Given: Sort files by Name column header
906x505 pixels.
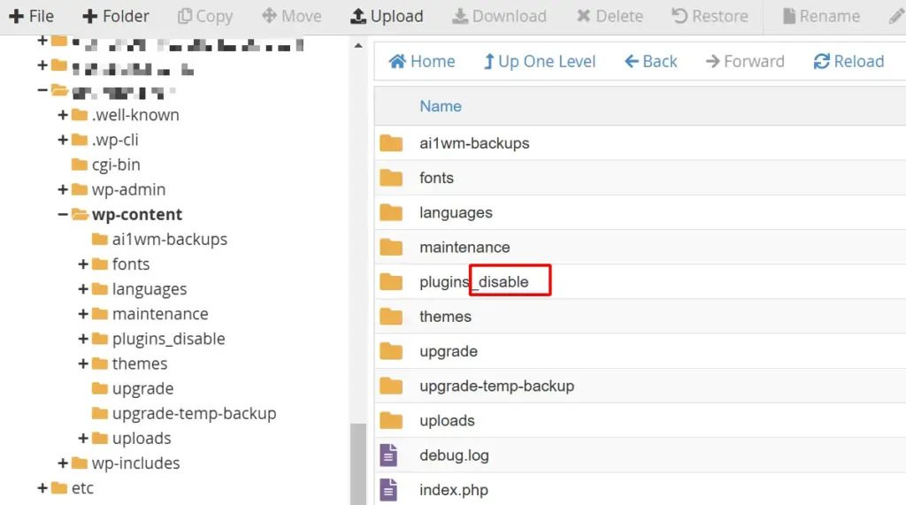Looking at the screenshot, I should pos(441,106).
